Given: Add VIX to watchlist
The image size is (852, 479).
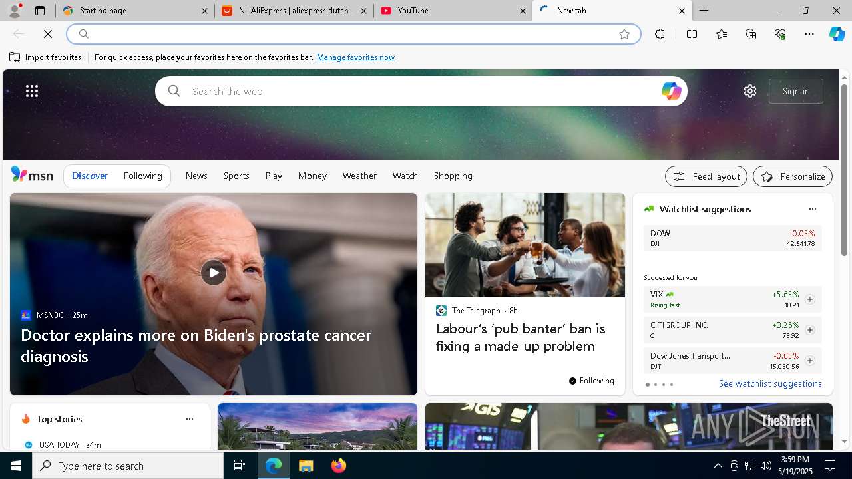Looking at the screenshot, I should point(809,299).
